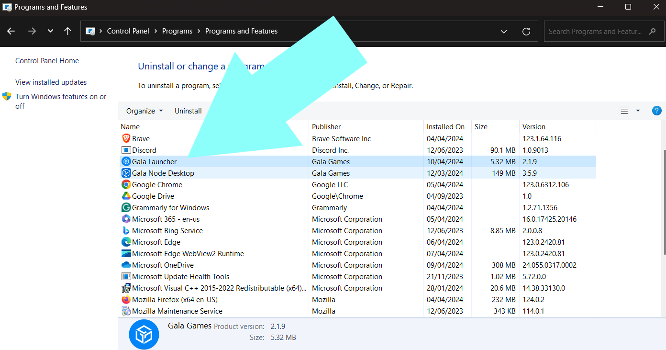Image resolution: width=666 pixels, height=350 pixels.
Task: Click the Grammarly publisher cell
Action: [x=329, y=207]
